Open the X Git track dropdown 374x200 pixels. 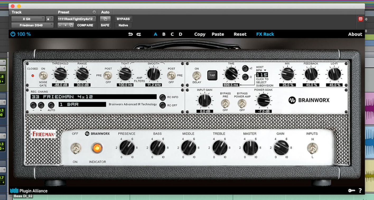pos(28,19)
